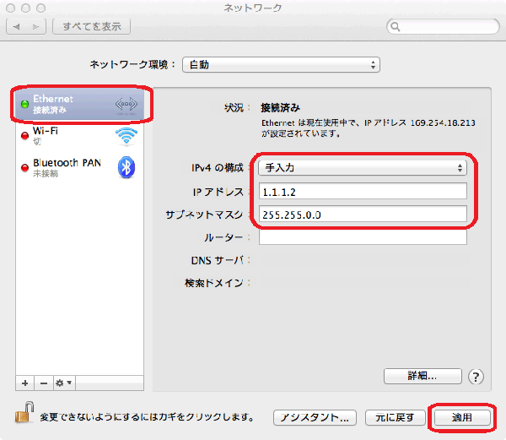506x440 pixels.
Task: Click the すべてを表示 button
Action: click(x=92, y=26)
